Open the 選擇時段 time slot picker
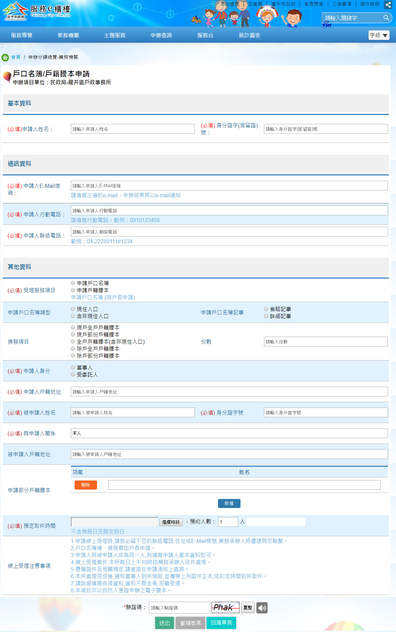This screenshot has height=632, width=396. (171, 522)
